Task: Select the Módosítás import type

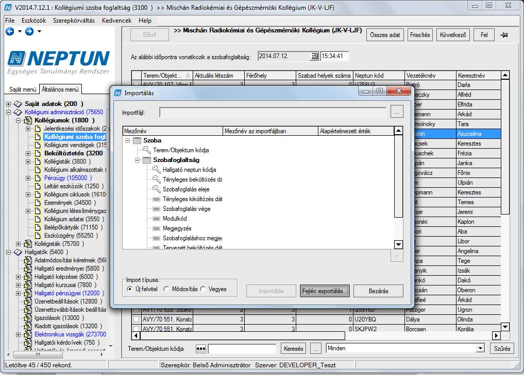Action: click(x=166, y=289)
